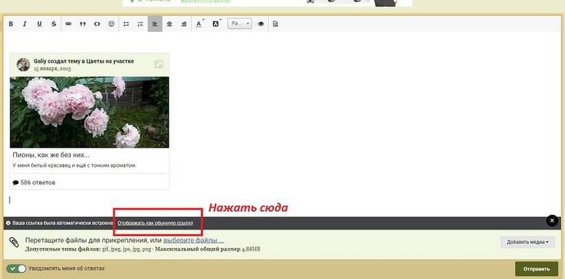This screenshot has width=565, height=279.
Task: Insert a quote block
Action: pos(83,24)
